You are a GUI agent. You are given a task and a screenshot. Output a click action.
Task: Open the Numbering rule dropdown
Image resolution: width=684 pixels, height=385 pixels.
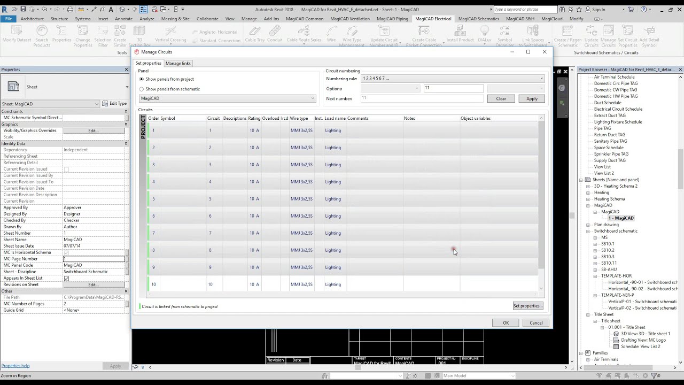[x=453, y=79]
